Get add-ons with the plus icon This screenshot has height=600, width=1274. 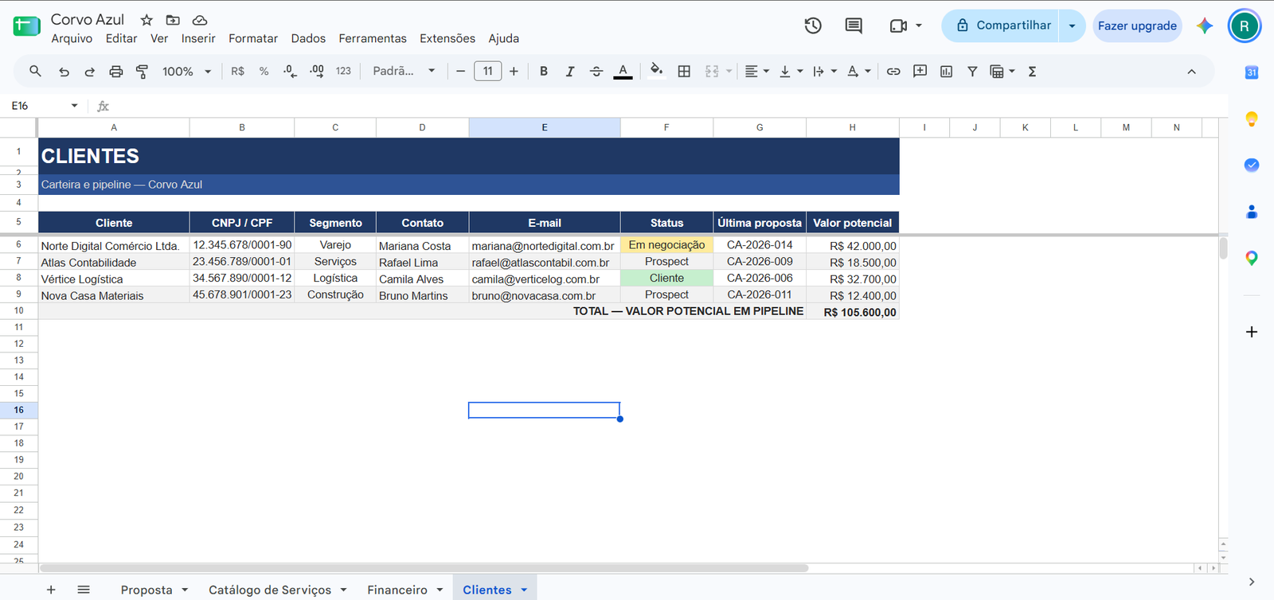(1252, 332)
